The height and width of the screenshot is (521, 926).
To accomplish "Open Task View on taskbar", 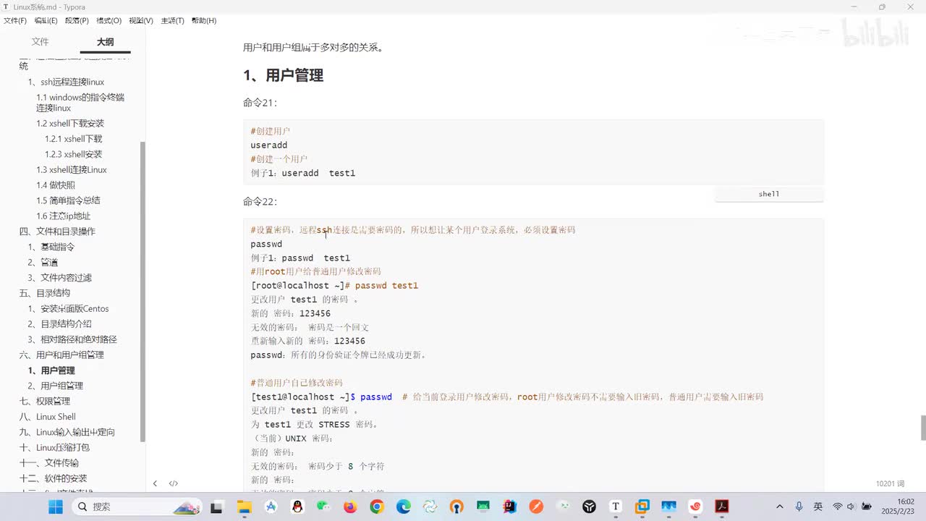I will click(x=216, y=507).
